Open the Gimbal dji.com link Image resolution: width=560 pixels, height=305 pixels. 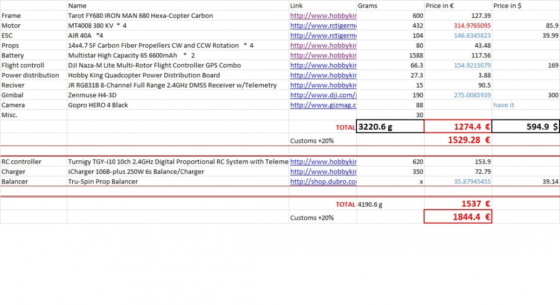click(323, 95)
